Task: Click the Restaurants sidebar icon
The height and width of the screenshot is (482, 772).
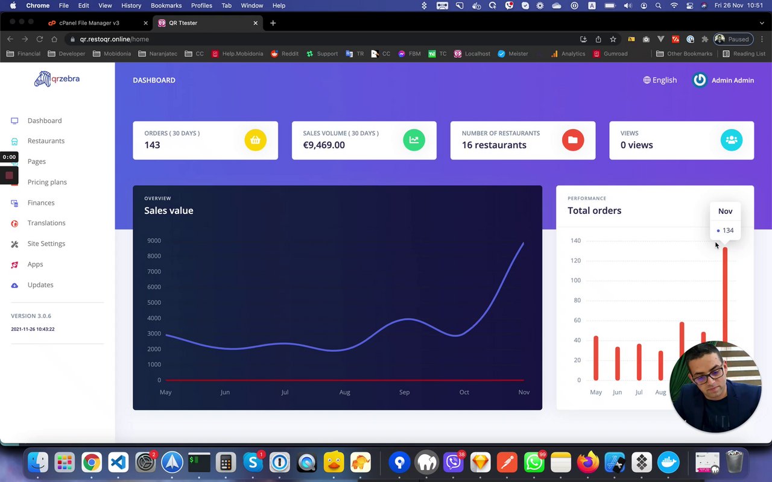Action: (14, 141)
